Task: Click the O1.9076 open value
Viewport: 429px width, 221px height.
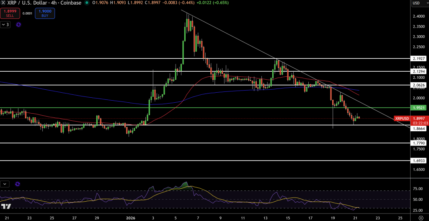Action: tap(101, 3)
